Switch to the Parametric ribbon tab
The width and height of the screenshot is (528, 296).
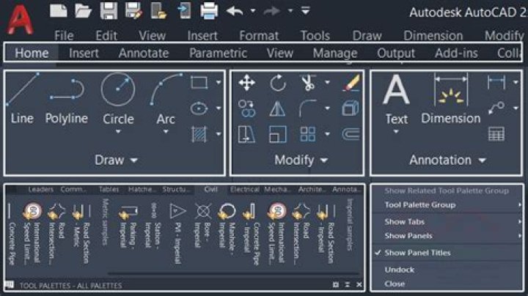tap(219, 53)
